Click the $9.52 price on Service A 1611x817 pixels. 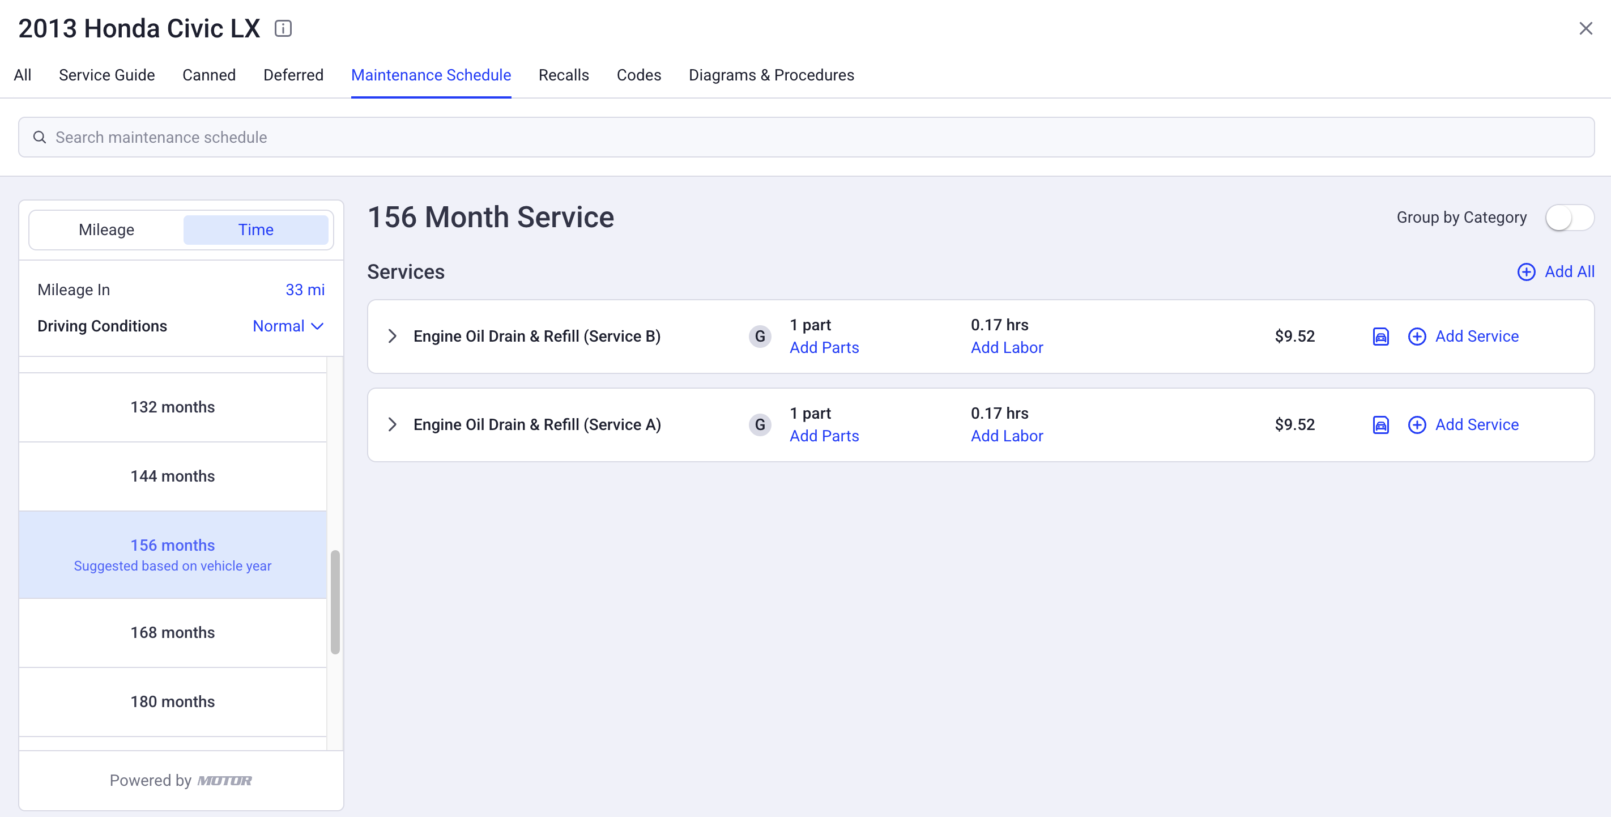tap(1294, 425)
